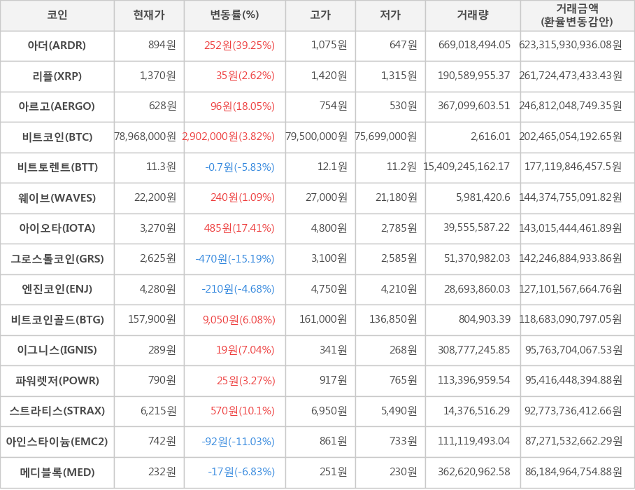Click Bitcoin's current price 78,968,000원
Image resolution: width=635 pixels, height=490 pixels.
145,136
